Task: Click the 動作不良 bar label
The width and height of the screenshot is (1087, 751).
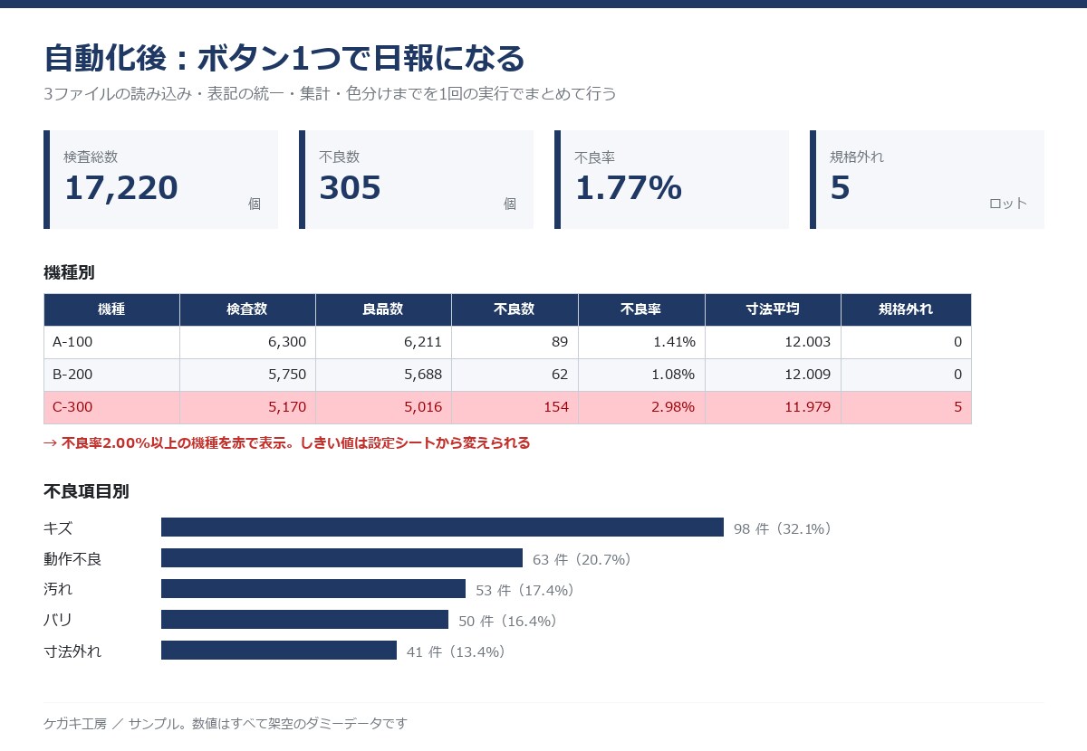Action: coord(72,559)
